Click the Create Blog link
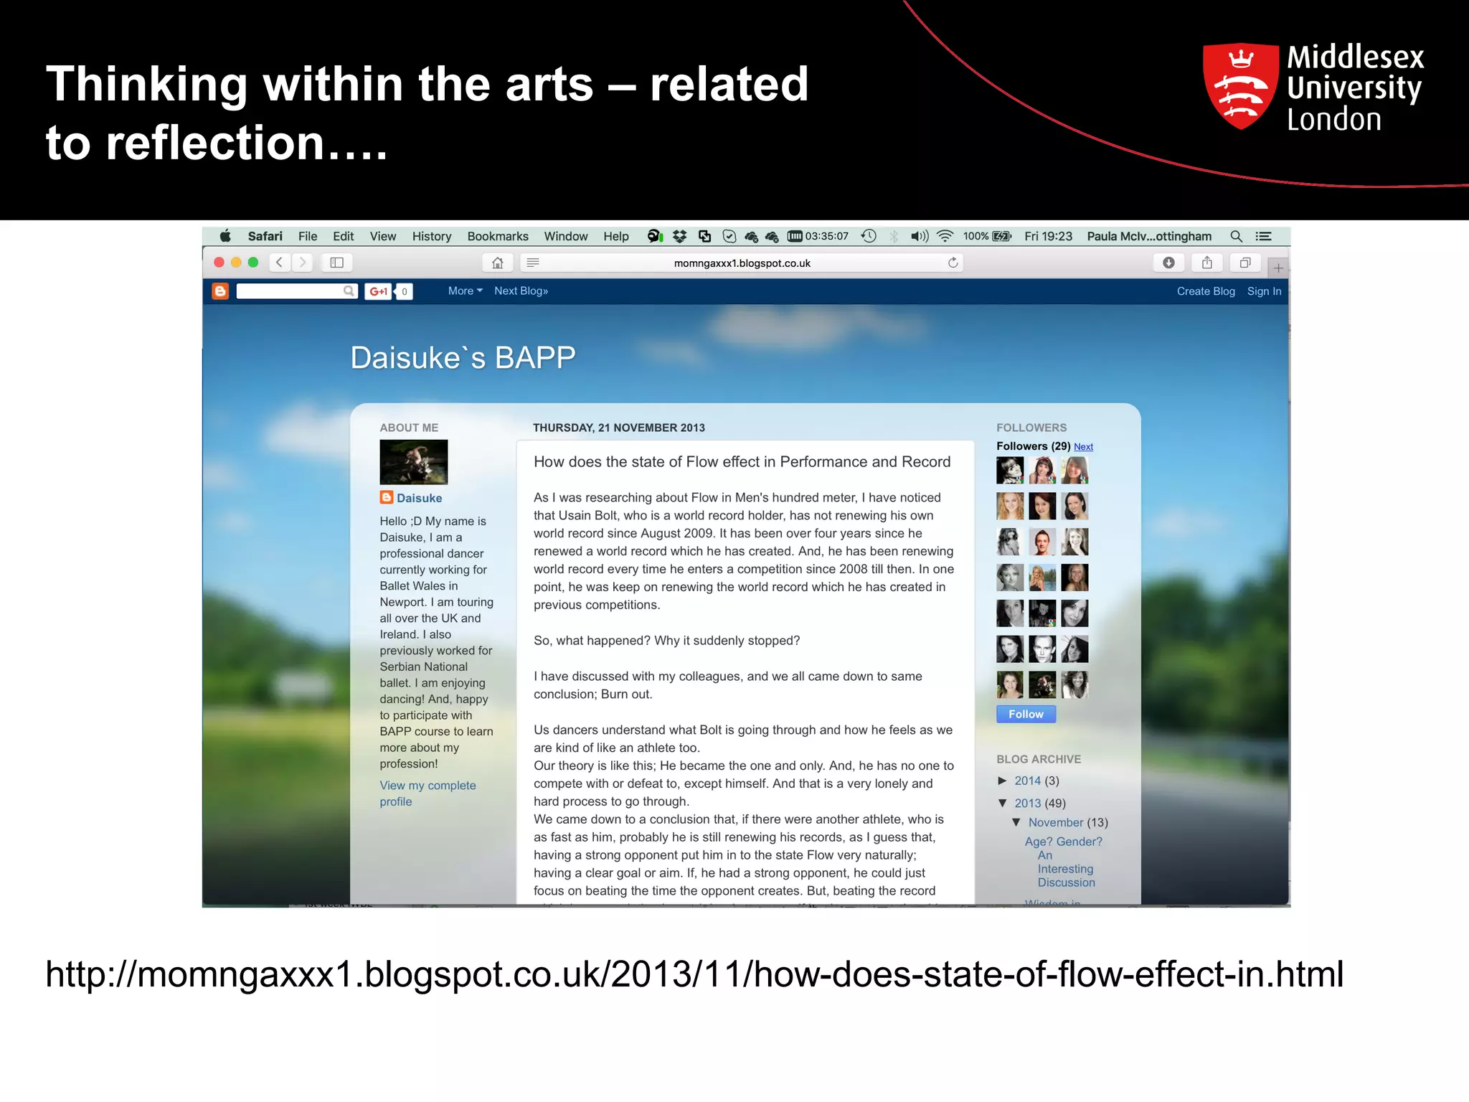 pyautogui.click(x=1206, y=291)
